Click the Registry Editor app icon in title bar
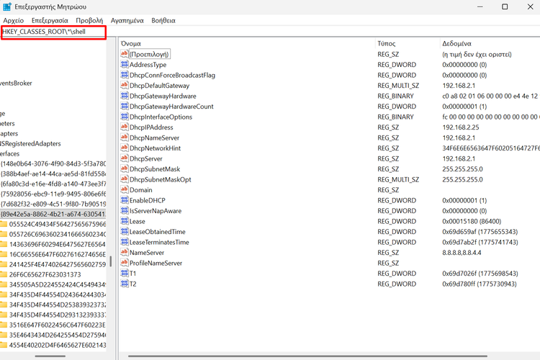This screenshot has width=540, height=360. [x=7, y=6]
